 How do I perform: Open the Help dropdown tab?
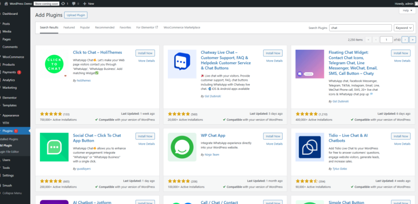tap(407, 11)
